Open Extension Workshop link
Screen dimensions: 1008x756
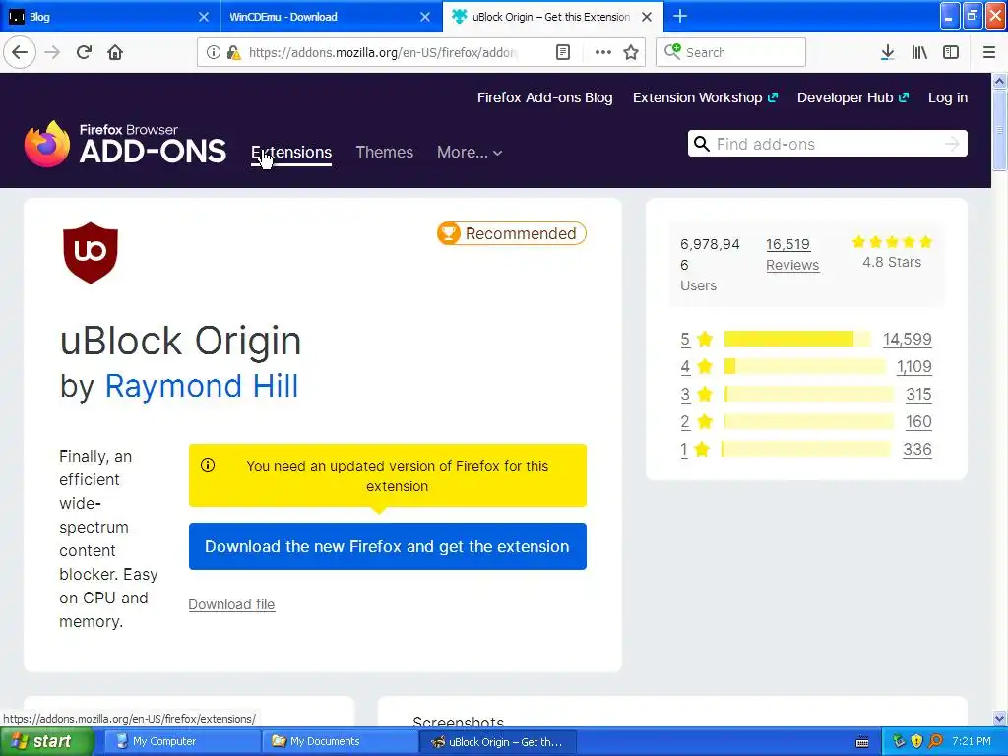tap(705, 97)
